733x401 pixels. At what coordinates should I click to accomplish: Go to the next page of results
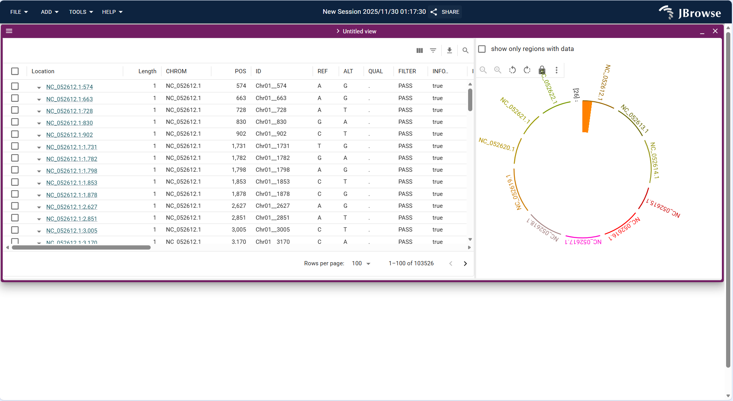[465, 263]
